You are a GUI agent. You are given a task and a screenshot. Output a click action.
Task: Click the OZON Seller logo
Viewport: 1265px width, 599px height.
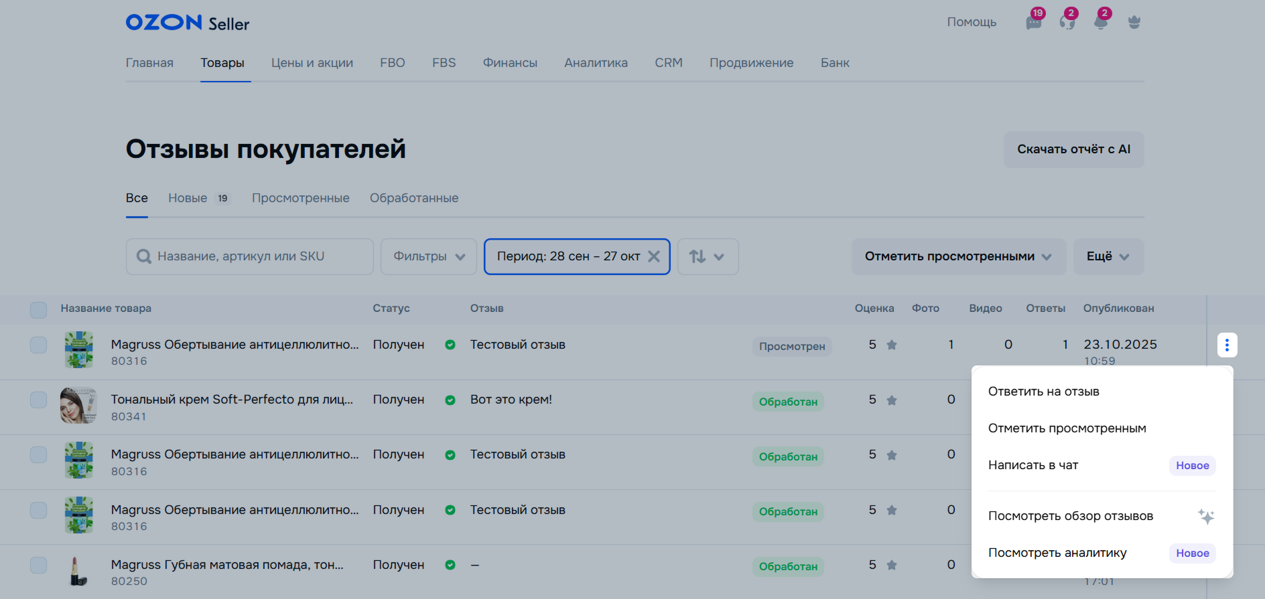click(x=188, y=23)
